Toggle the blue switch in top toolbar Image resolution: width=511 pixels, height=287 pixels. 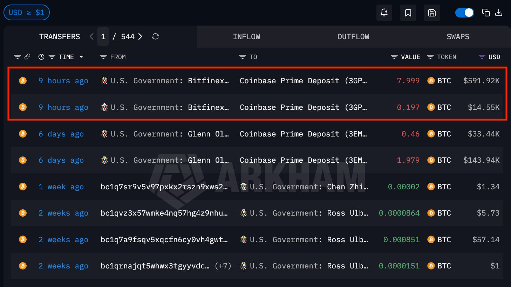tap(465, 13)
